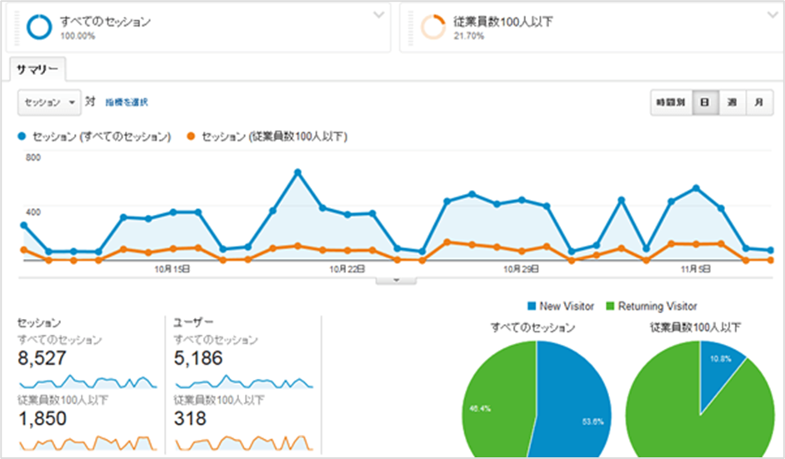
Task: Switch graph to 時間別 view
Action: click(671, 102)
